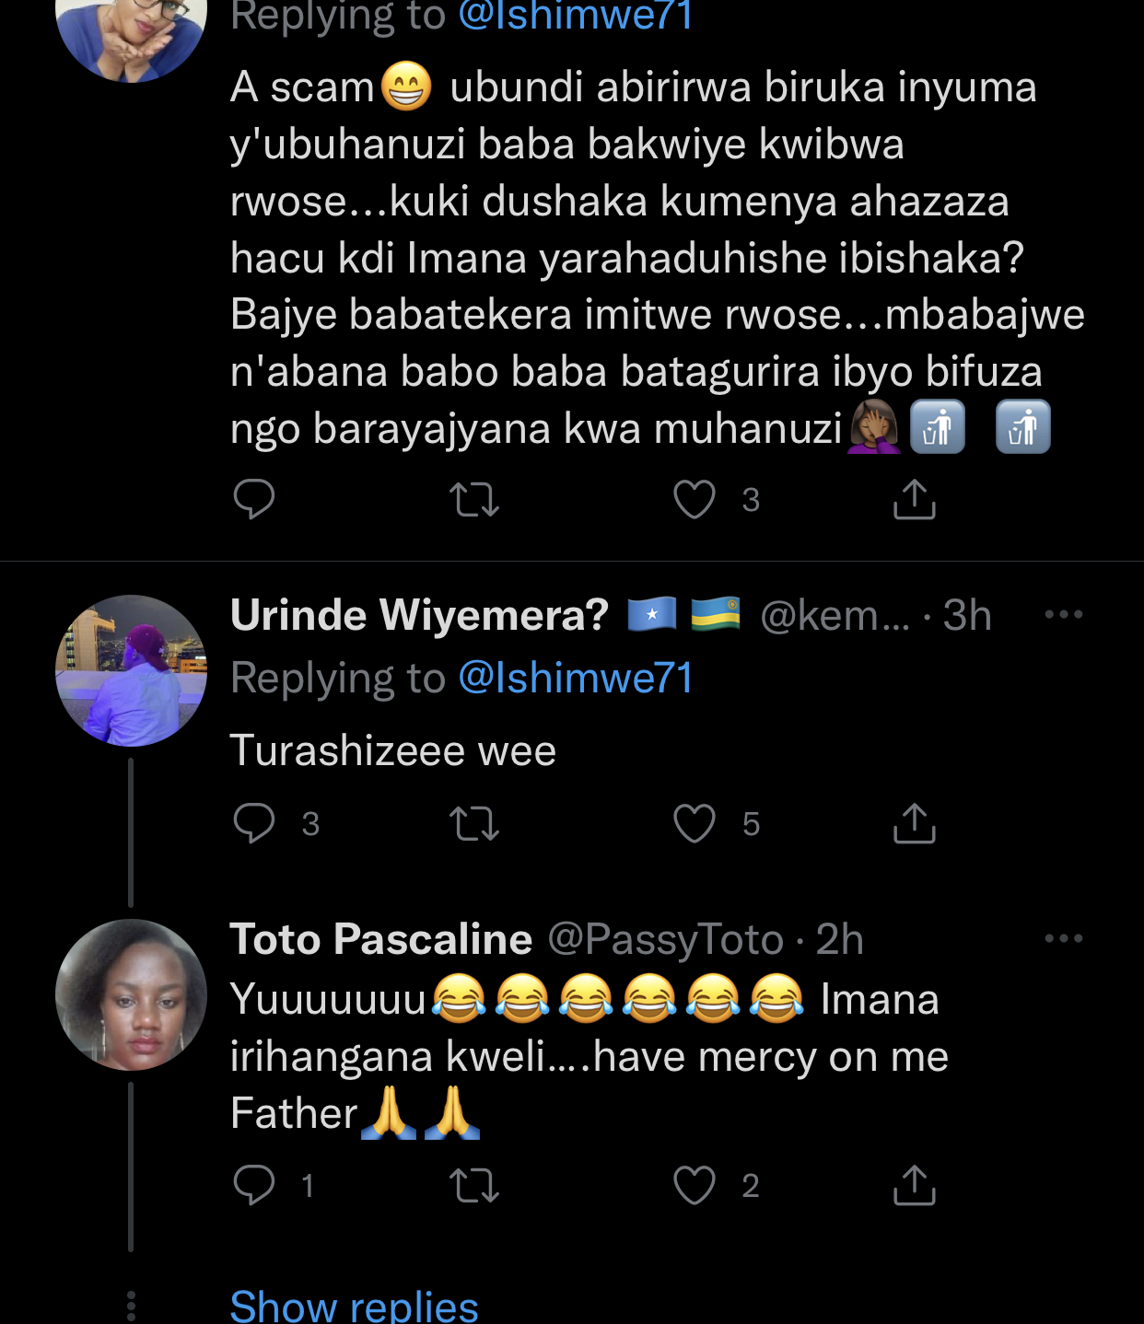Expand thread with Show replies

tap(354, 1306)
